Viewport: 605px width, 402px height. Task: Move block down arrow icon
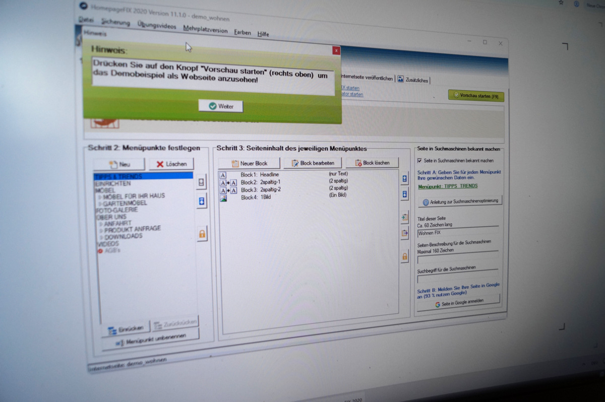[404, 194]
